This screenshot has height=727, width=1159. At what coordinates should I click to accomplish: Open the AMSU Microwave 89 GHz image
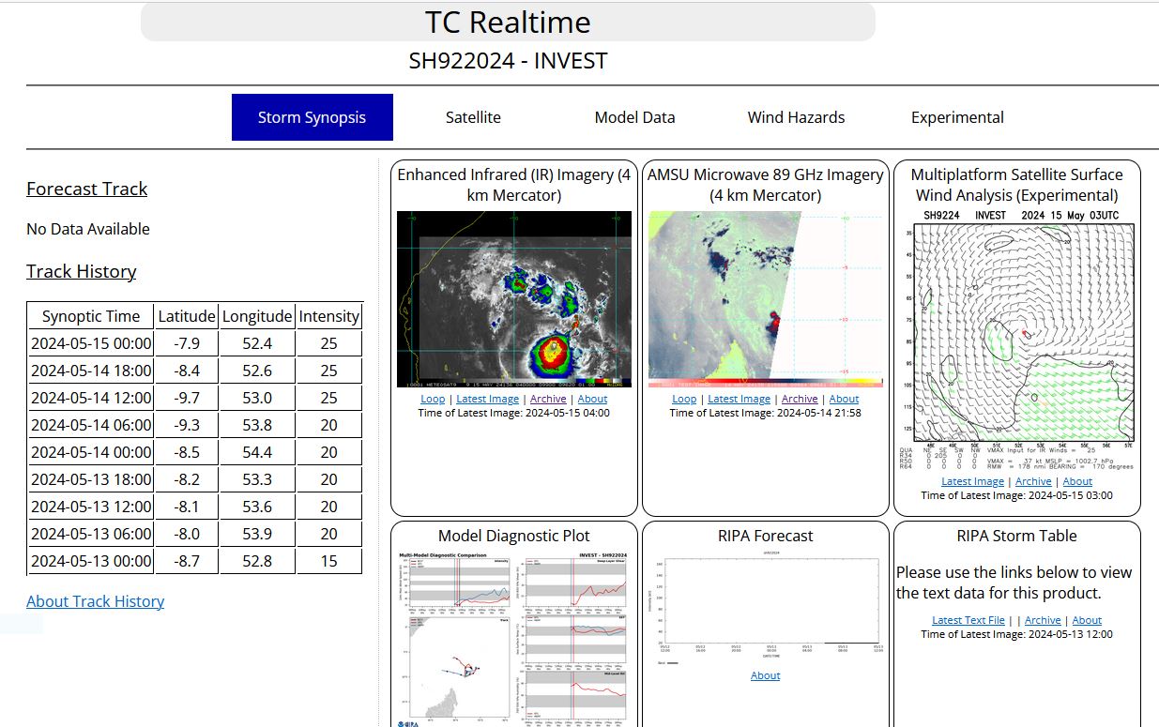coord(765,299)
